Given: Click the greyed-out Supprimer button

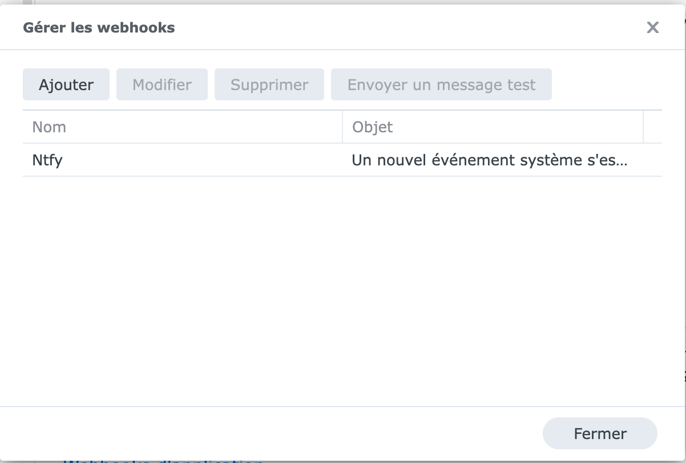Looking at the screenshot, I should [269, 84].
